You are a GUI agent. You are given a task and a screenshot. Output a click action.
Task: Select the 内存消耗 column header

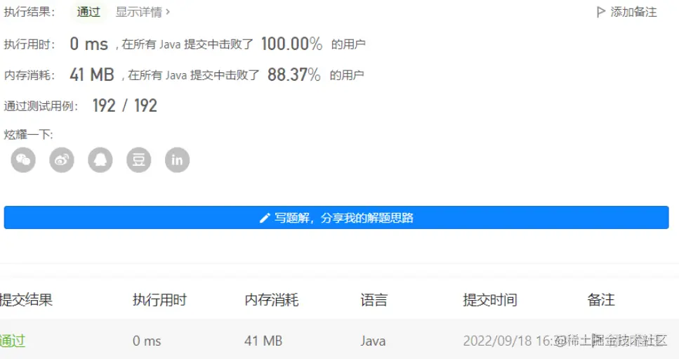tap(272, 300)
